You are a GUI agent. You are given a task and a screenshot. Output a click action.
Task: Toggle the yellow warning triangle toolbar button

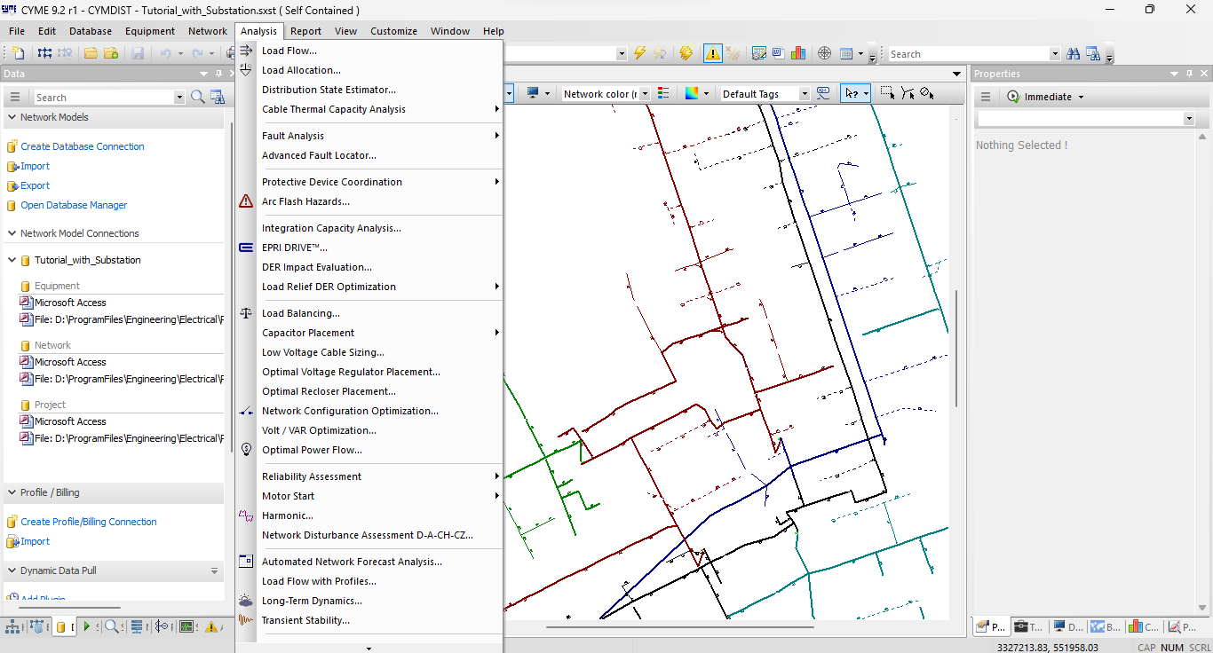point(713,53)
